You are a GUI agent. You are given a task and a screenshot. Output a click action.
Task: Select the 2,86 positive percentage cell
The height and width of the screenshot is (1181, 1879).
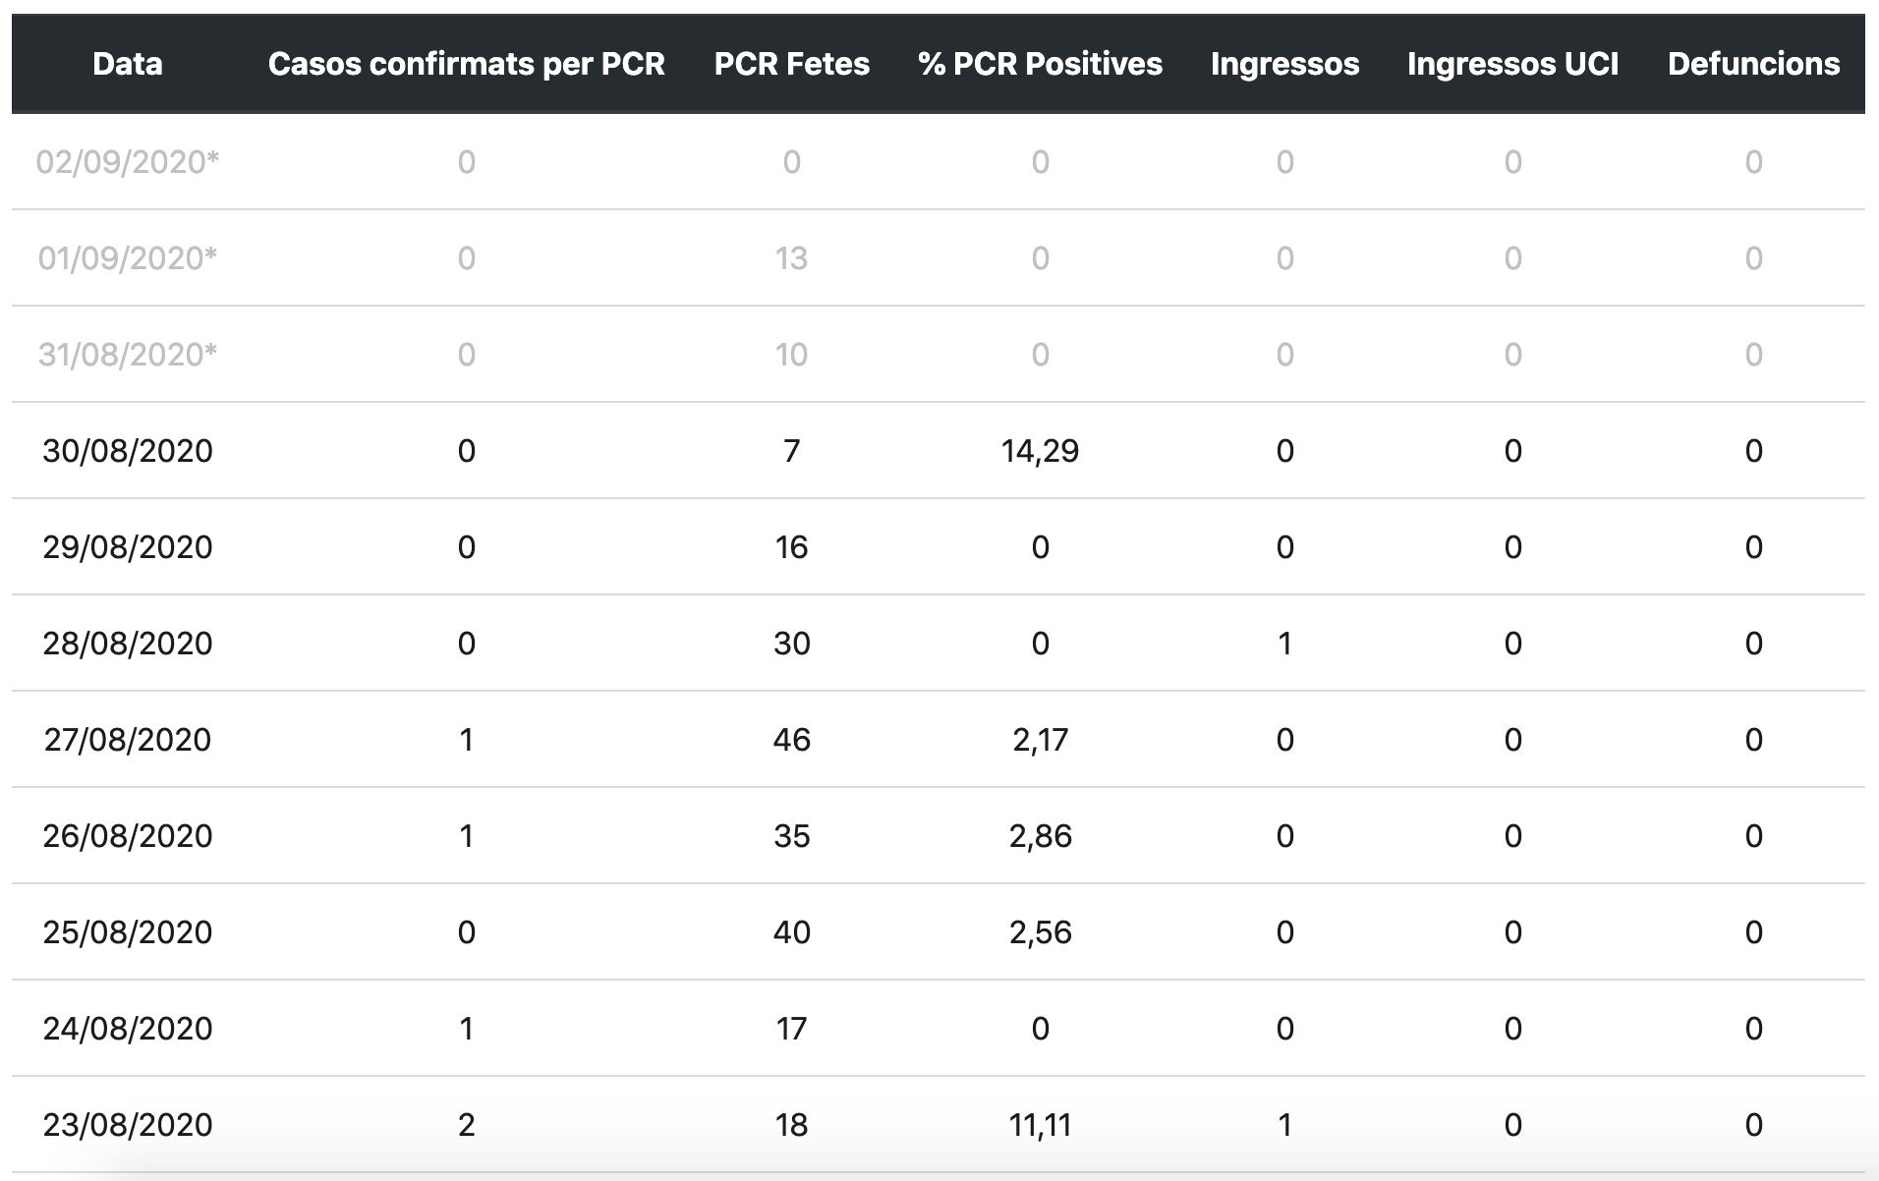[1040, 835]
